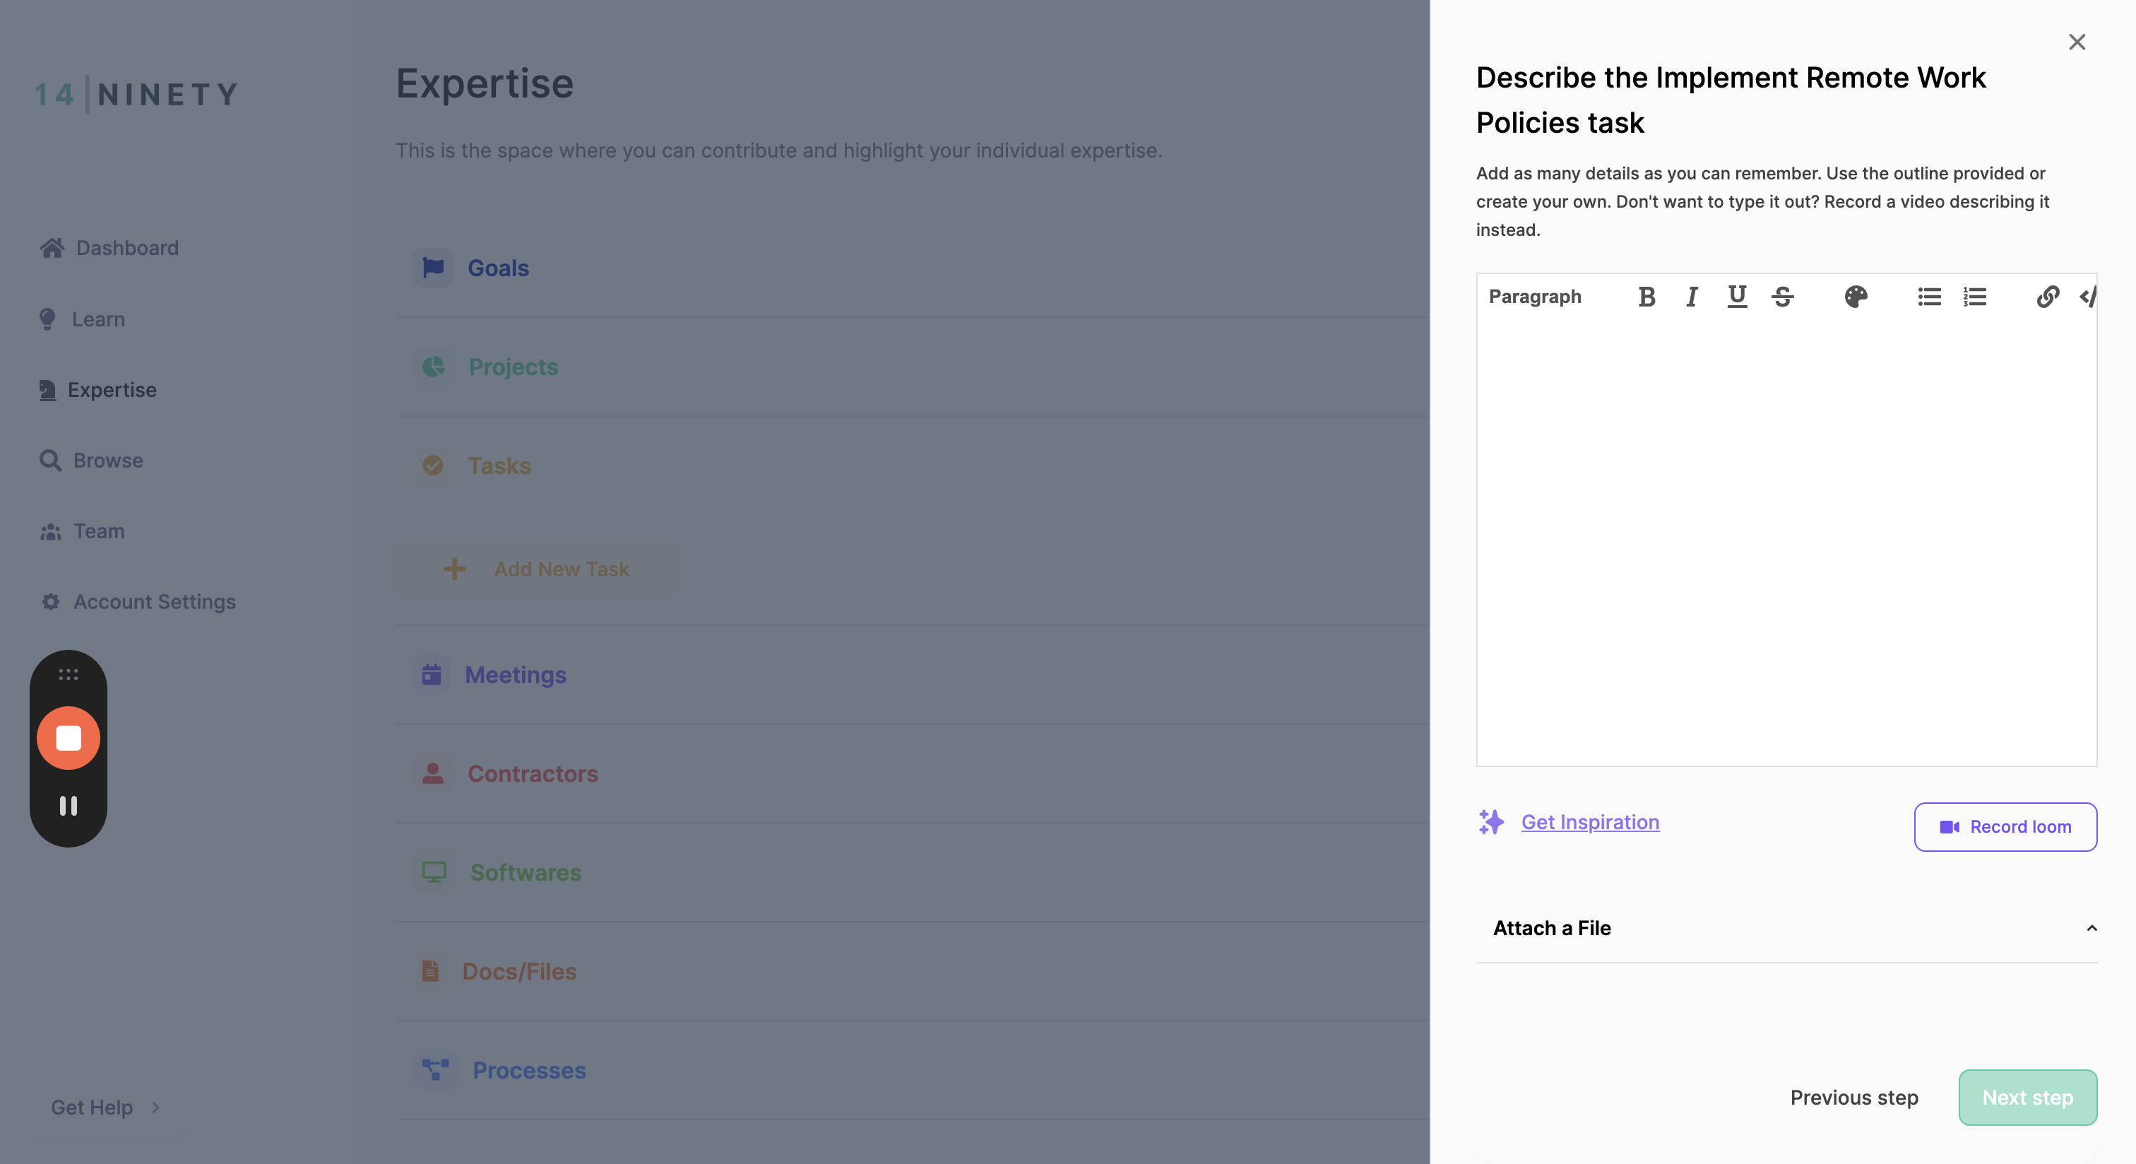Image resolution: width=2136 pixels, height=1164 pixels.
Task: Insert a hyperlink via link icon
Action: tap(2047, 296)
